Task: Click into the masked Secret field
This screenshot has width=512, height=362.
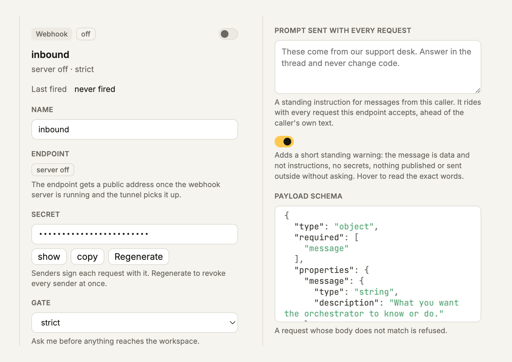Action: click(x=135, y=234)
